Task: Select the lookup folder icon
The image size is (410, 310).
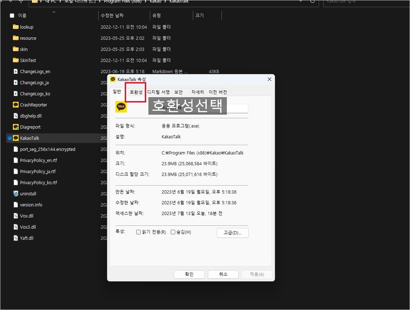Action: 16,27
